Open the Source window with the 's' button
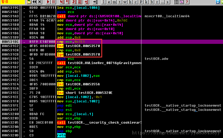Viewport: 223px width, 138px height. [x=168, y=2]
